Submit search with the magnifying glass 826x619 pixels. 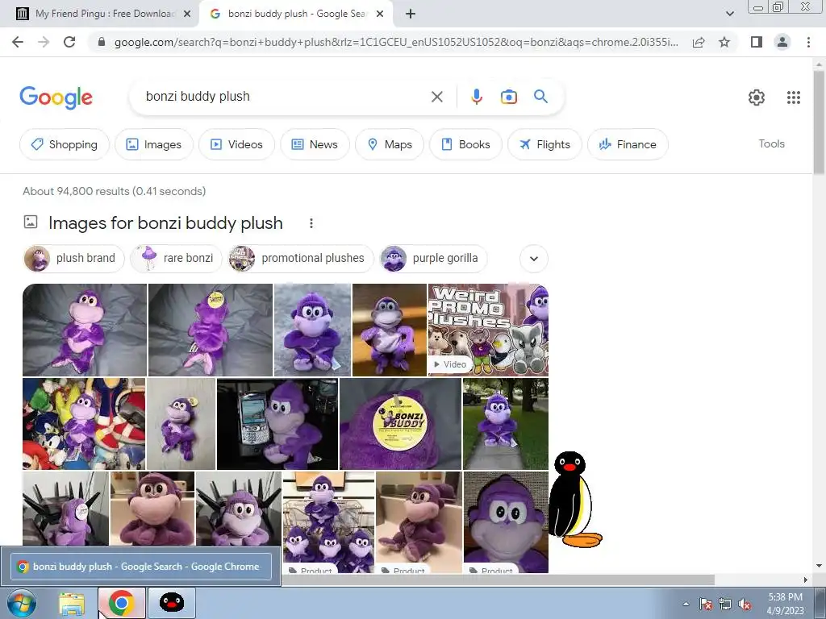point(540,97)
